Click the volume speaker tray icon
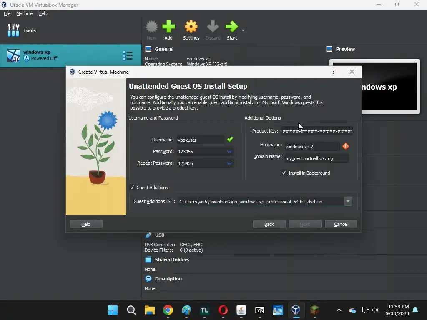The height and width of the screenshot is (320, 427). click(375, 310)
